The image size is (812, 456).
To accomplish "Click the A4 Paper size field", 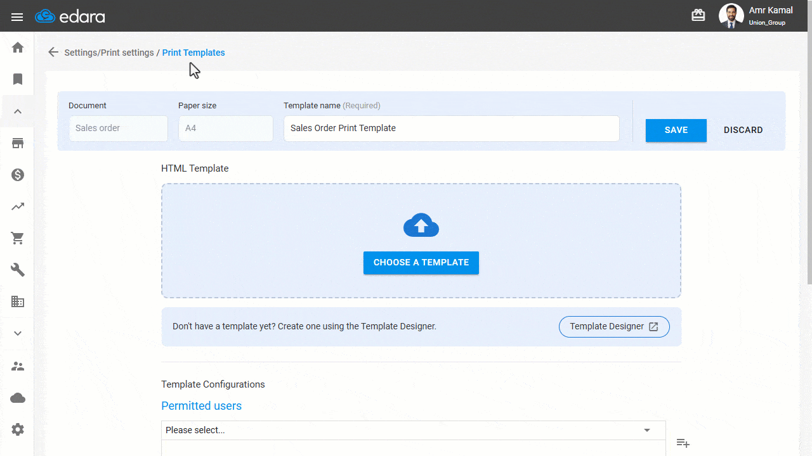I will click(x=226, y=128).
